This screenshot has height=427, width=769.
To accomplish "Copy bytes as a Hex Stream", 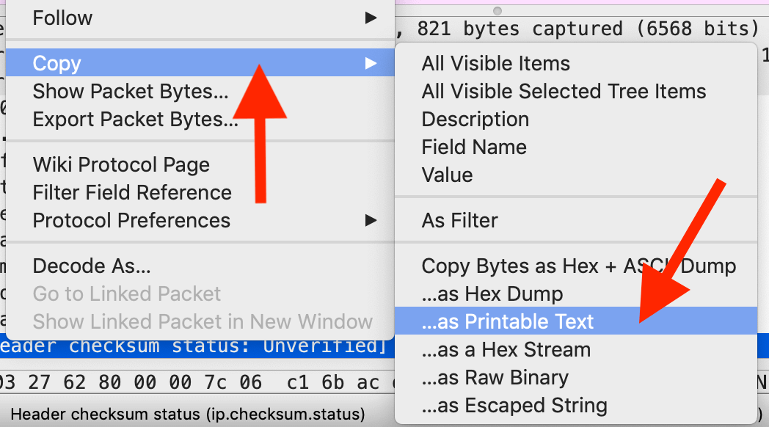I will pyautogui.click(x=506, y=350).
